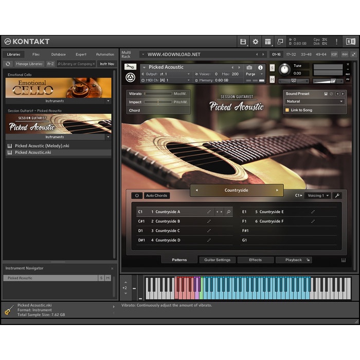Open the Natural sound preset dropdown
This screenshot has height=360, width=360.
pos(315,101)
